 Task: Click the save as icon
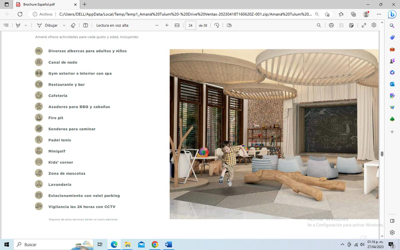(x=351, y=25)
